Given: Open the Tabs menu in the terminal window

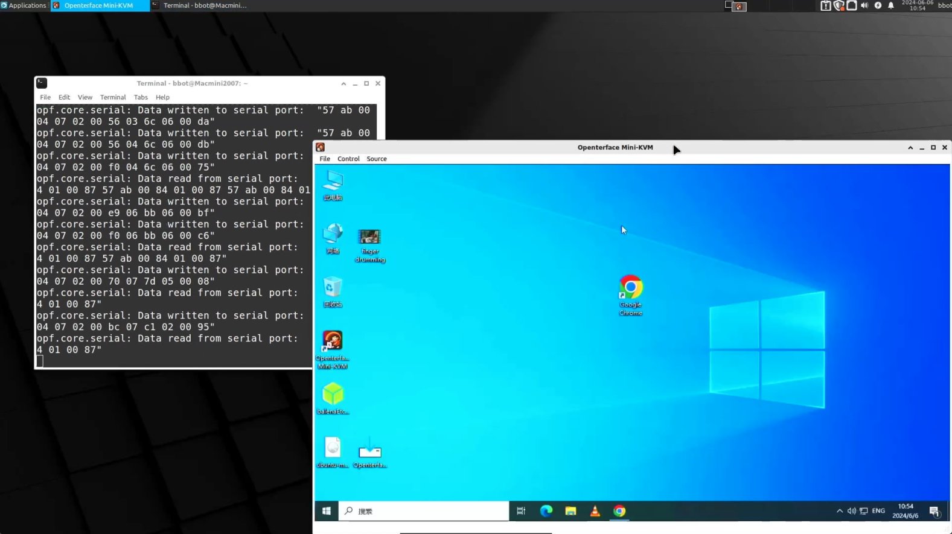Looking at the screenshot, I should [x=141, y=97].
